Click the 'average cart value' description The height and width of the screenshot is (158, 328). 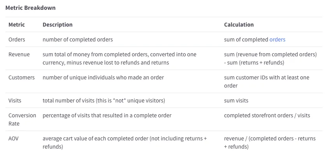point(125,143)
